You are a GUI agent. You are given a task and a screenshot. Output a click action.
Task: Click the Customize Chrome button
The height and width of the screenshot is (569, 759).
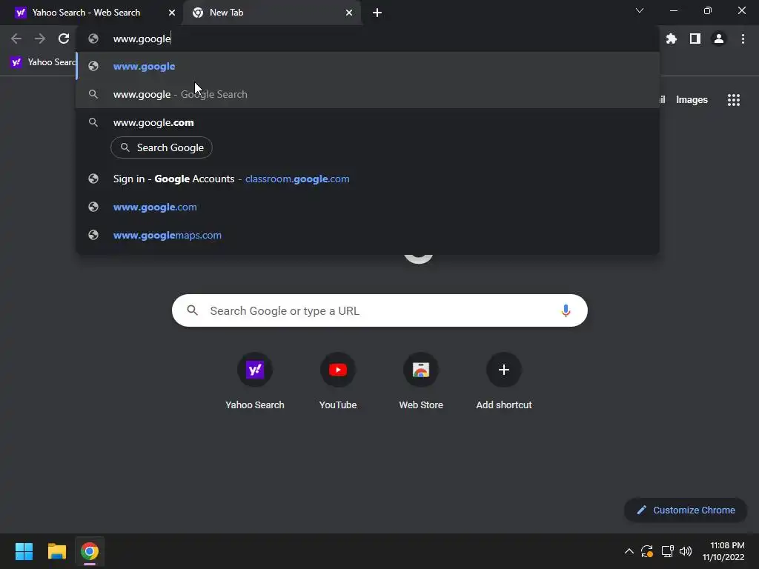click(x=686, y=510)
